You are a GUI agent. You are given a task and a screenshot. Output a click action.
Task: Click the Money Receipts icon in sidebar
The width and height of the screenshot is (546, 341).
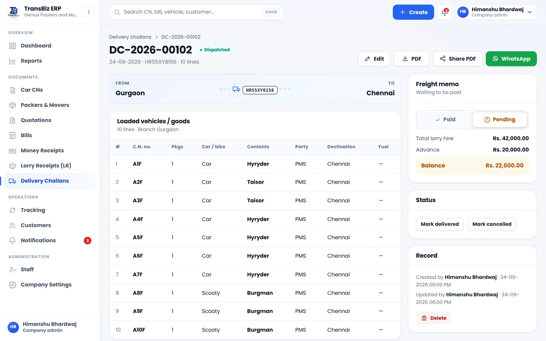coord(13,151)
